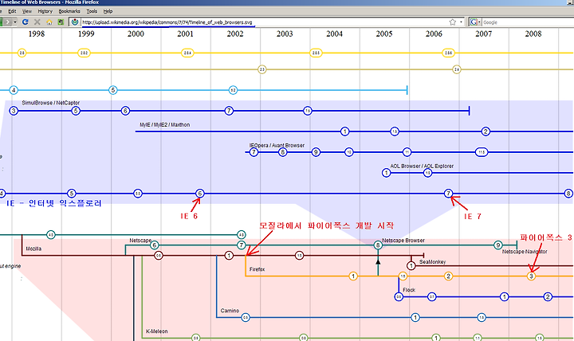The height and width of the screenshot is (341, 574).
Task: Click the 'Mozilla' branch label
Action: click(33, 249)
